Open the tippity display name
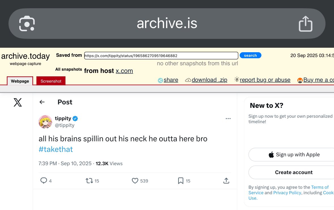The width and height of the screenshot is (334, 210). pos(63,118)
